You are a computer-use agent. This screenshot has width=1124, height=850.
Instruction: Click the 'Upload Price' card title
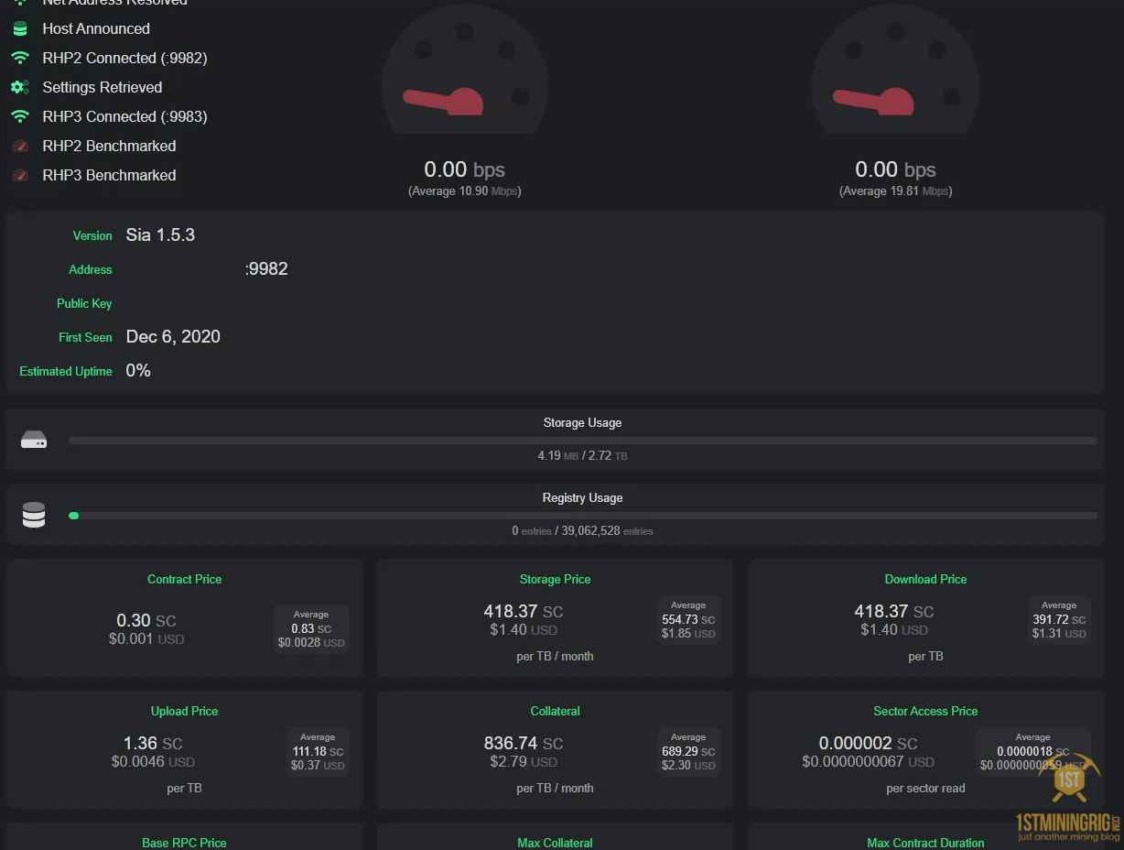tap(184, 711)
